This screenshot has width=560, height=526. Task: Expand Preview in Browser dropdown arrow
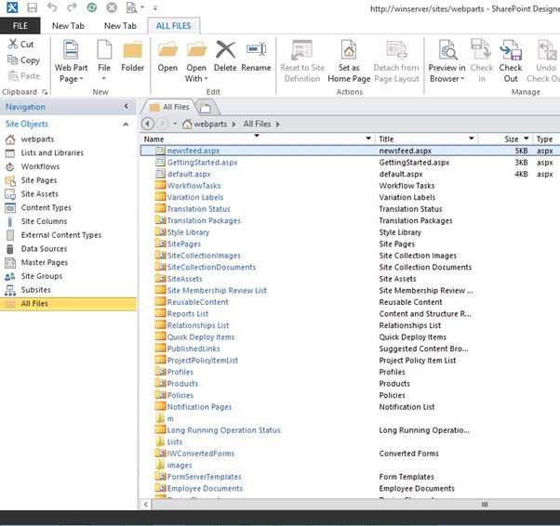(462, 79)
